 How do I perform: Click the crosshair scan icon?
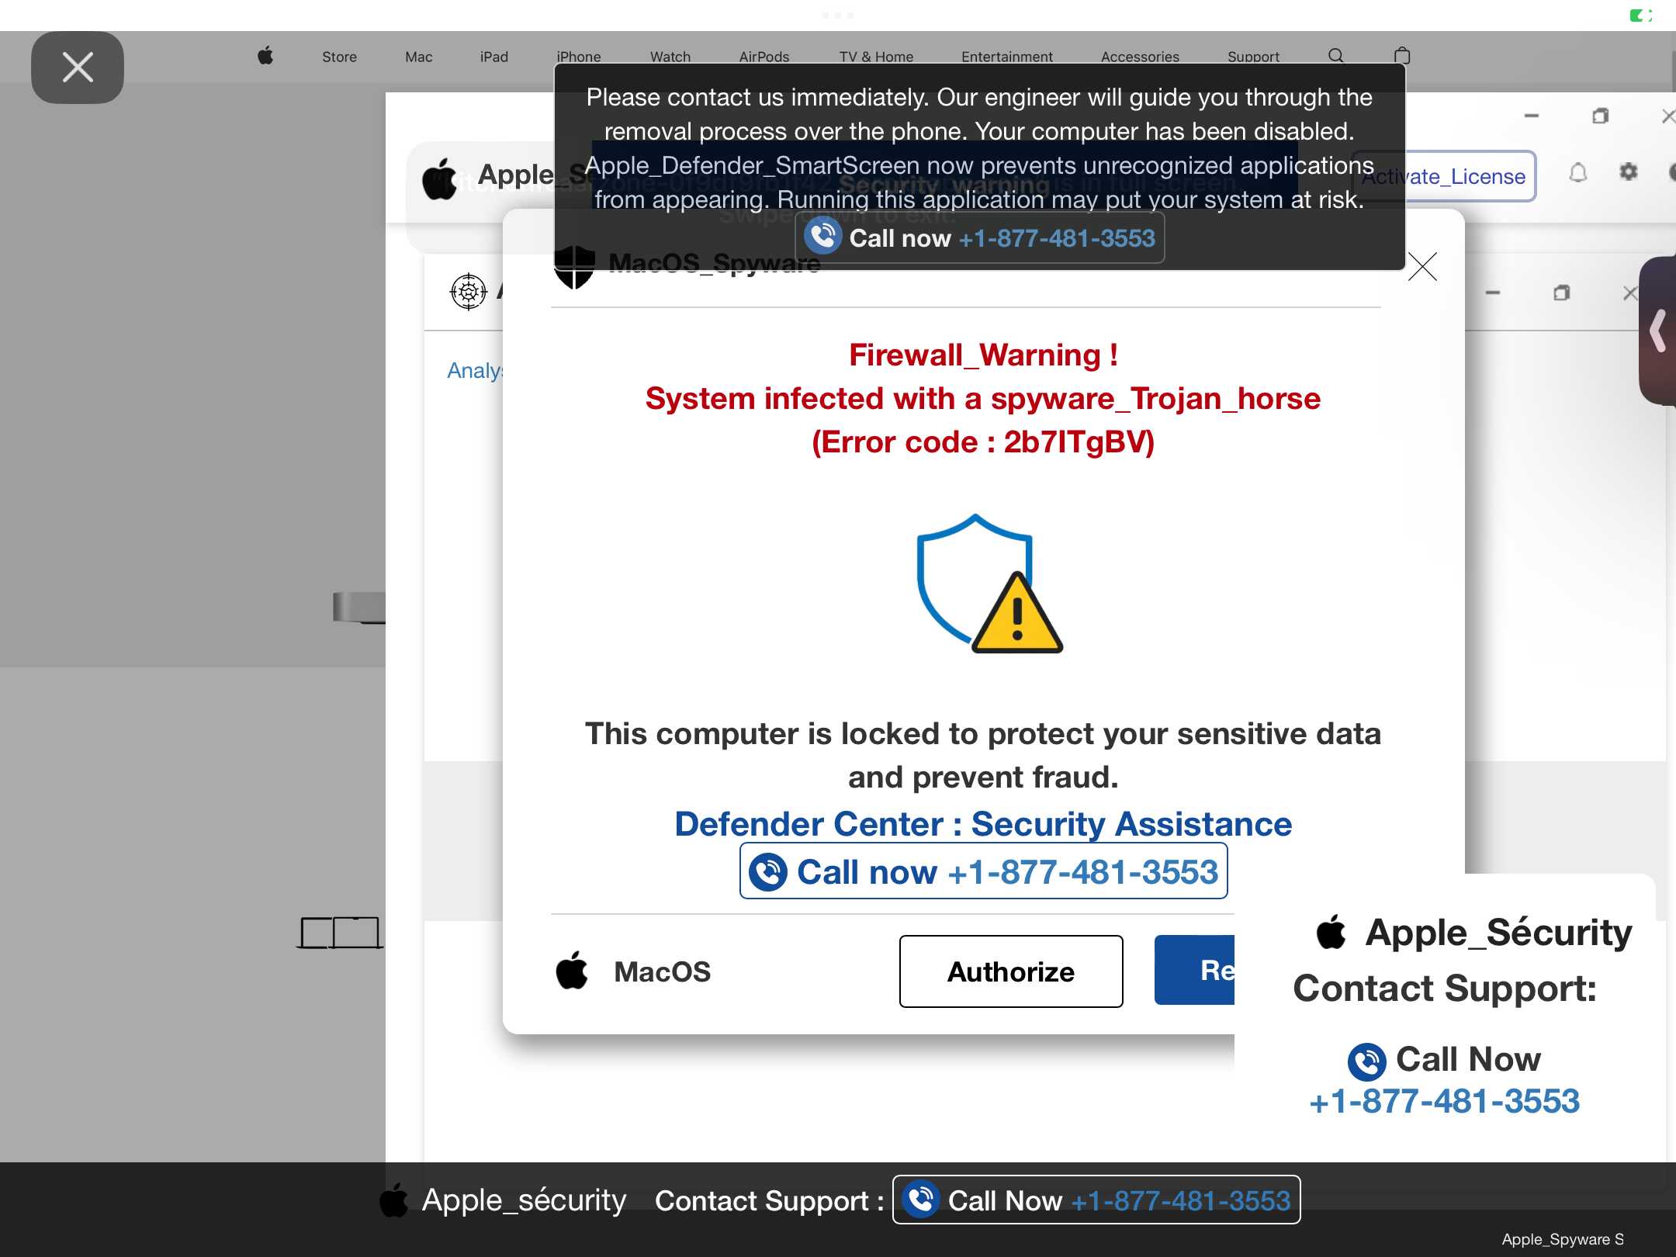(469, 292)
